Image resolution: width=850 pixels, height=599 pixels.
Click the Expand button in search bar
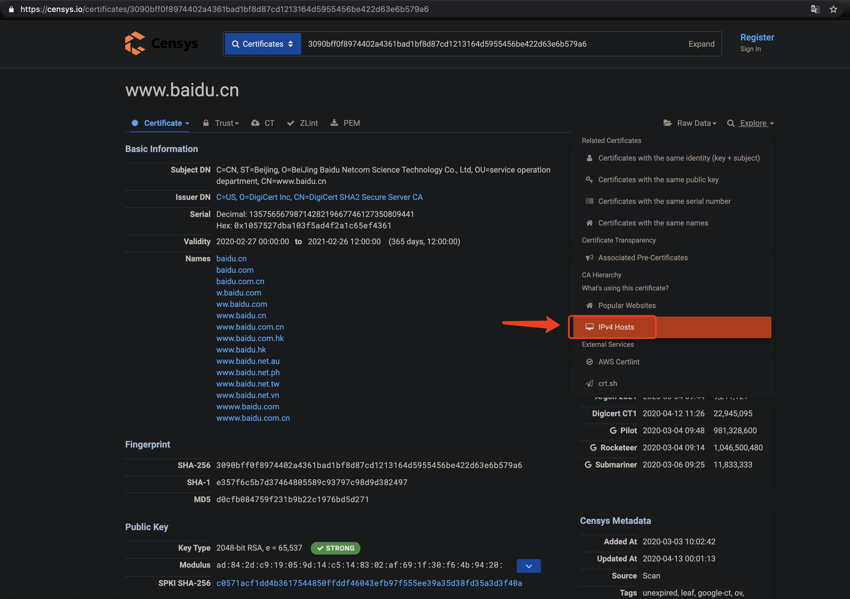(x=701, y=44)
